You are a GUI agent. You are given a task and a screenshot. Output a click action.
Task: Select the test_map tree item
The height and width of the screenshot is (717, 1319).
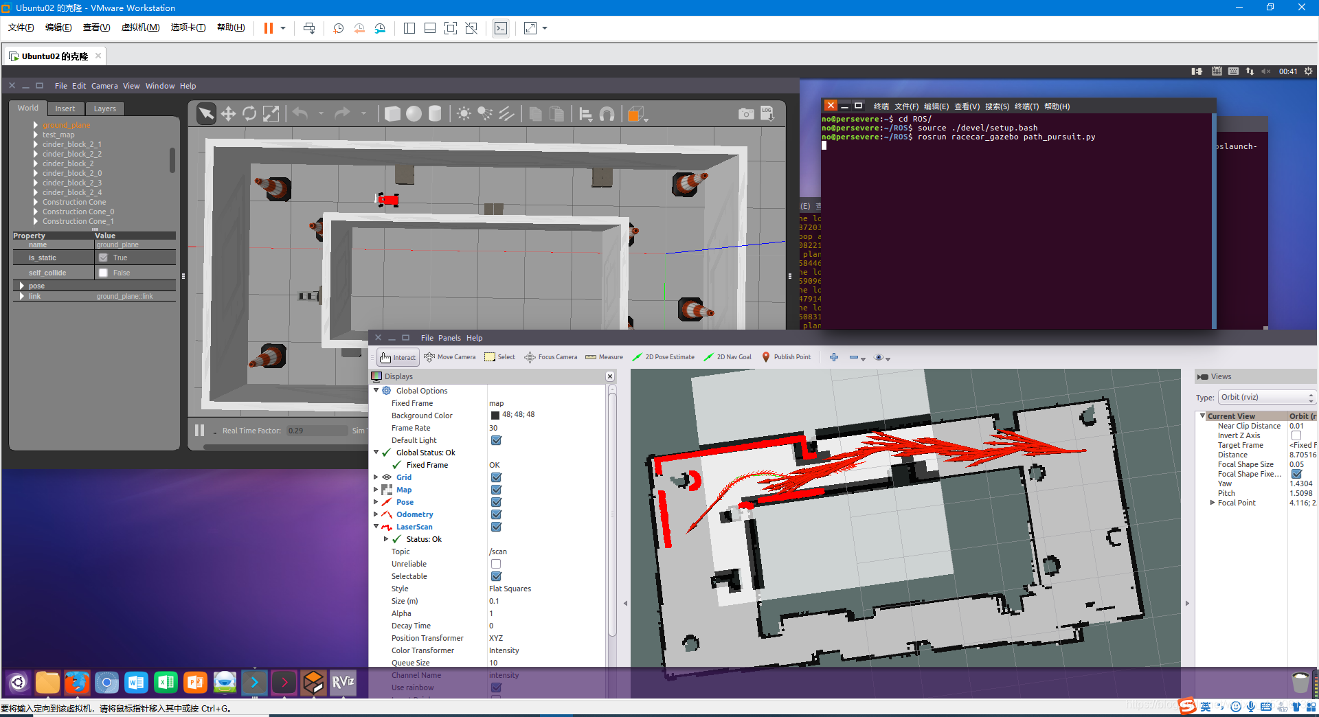click(x=58, y=135)
